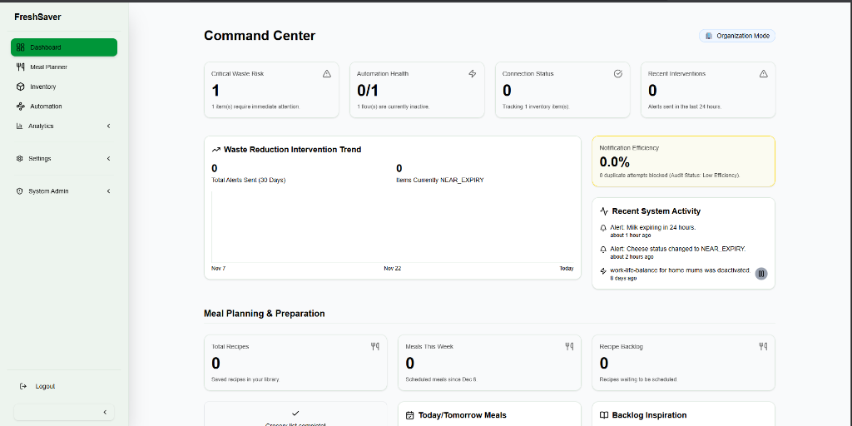Expand the System Admin submenu chevron
This screenshot has width=852, height=426.
(x=108, y=191)
